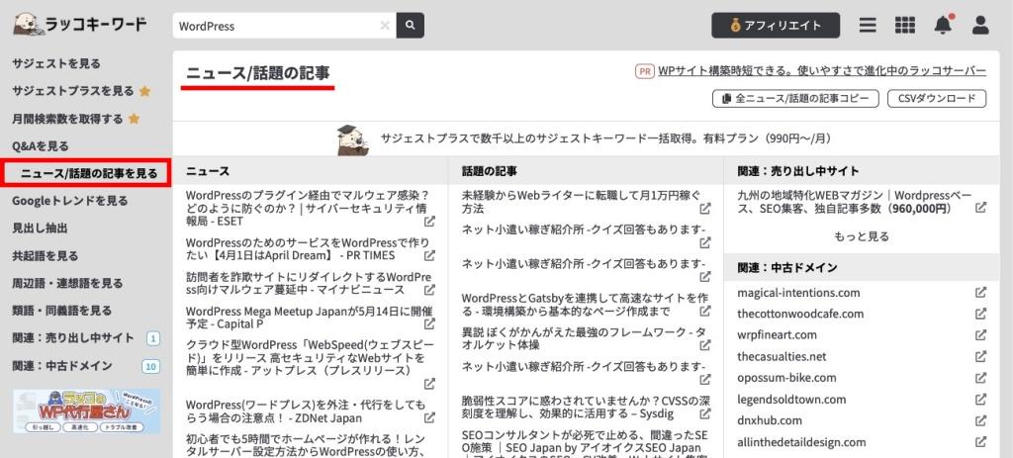Select 見出し抽出 in sidebar
This screenshot has width=1013, height=458.
coord(40,229)
